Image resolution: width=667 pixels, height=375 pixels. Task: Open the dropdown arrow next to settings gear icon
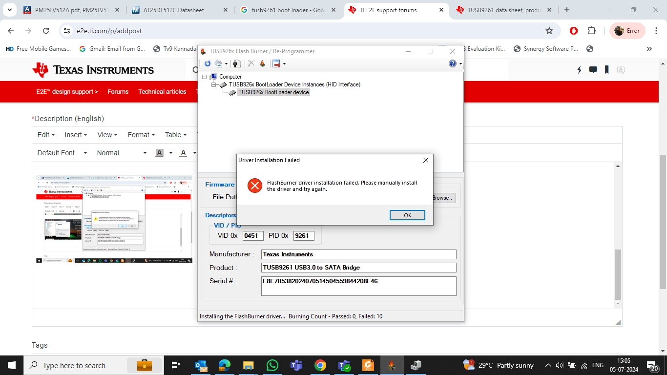click(226, 64)
